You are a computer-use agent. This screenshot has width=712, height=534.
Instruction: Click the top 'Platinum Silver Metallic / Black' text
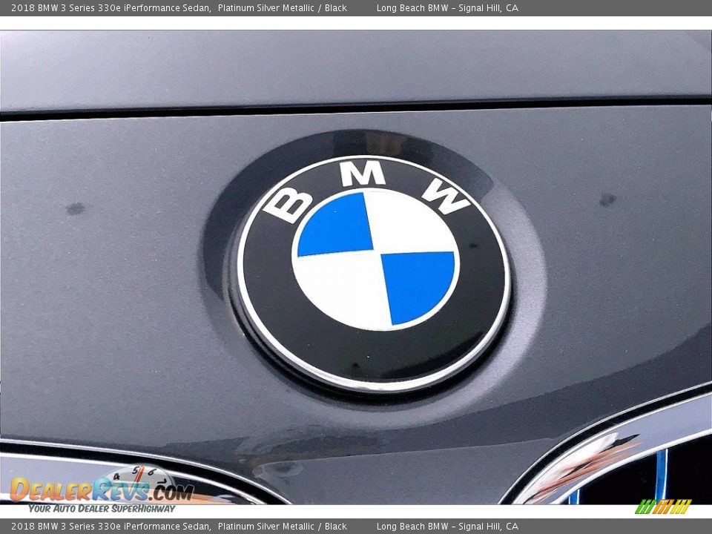[x=283, y=7]
